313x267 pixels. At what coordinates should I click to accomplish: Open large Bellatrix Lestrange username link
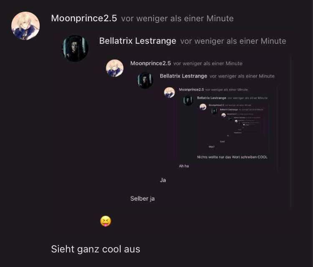tap(138, 41)
